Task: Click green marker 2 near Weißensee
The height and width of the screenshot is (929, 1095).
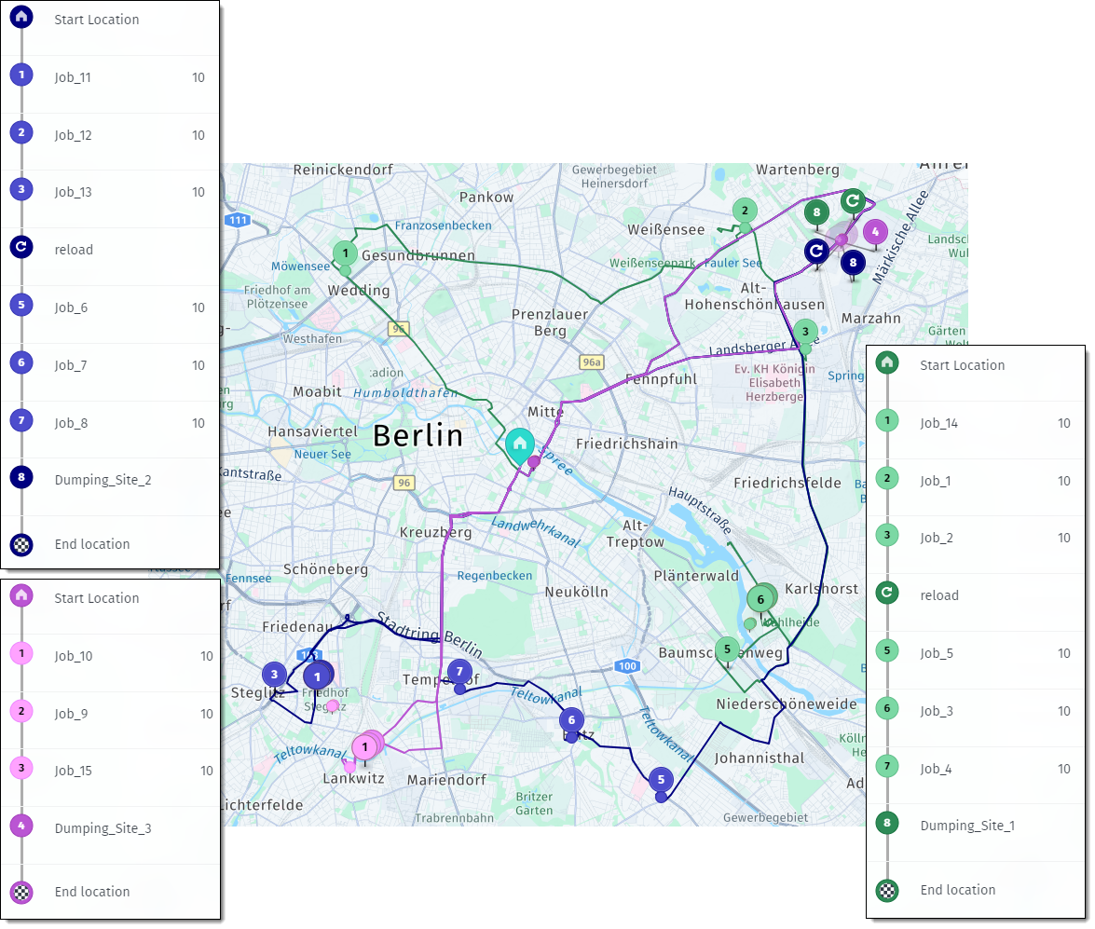Action: [745, 211]
